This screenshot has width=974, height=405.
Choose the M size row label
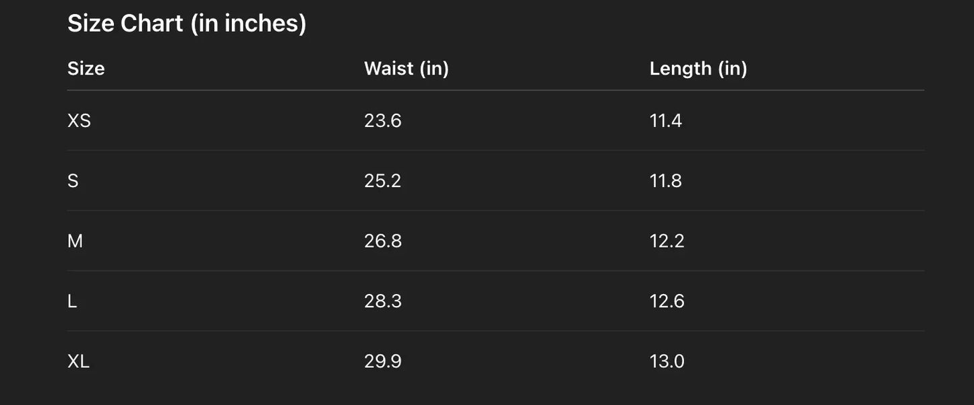[75, 241]
